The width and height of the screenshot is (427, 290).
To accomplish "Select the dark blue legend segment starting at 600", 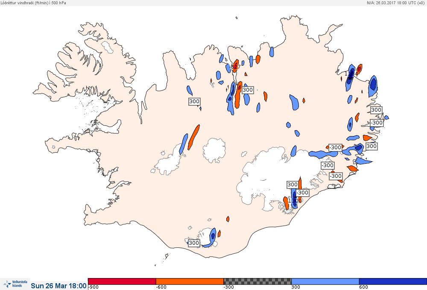I will 393,281.
